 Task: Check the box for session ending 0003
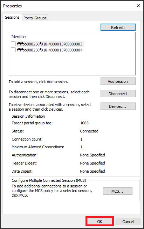(13, 44)
